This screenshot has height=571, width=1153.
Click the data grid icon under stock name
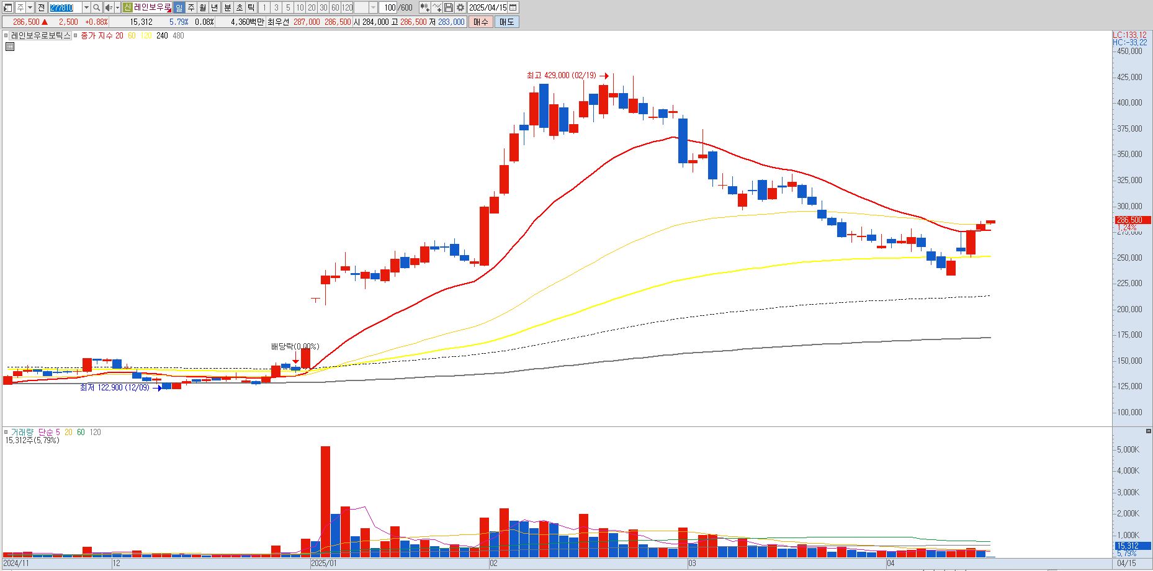pyautogui.click(x=10, y=46)
